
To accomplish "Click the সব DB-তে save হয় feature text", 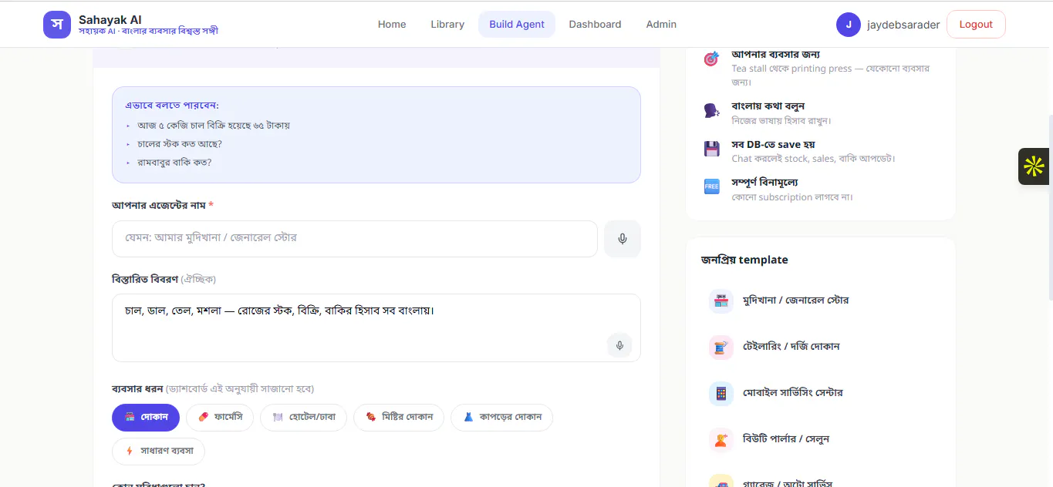I will pos(773,145).
